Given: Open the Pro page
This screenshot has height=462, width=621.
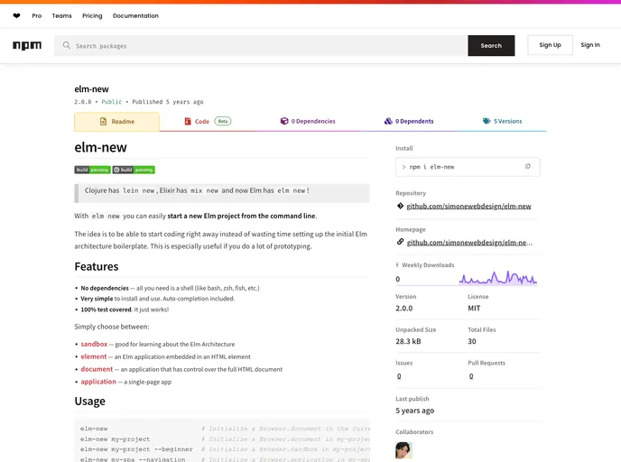Looking at the screenshot, I should pos(37,16).
